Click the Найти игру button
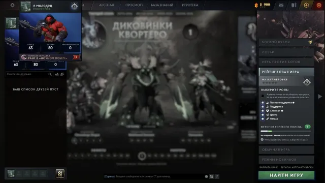 click(x=286, y=175)
